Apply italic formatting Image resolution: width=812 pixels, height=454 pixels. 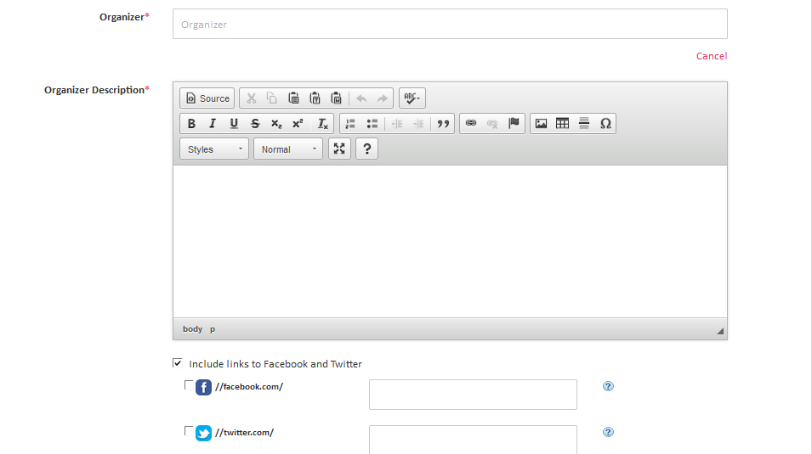(213, 124)
